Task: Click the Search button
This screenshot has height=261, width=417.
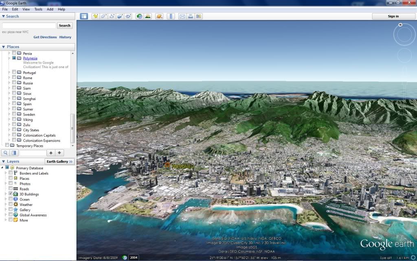Action: click(x=65, y=26)
